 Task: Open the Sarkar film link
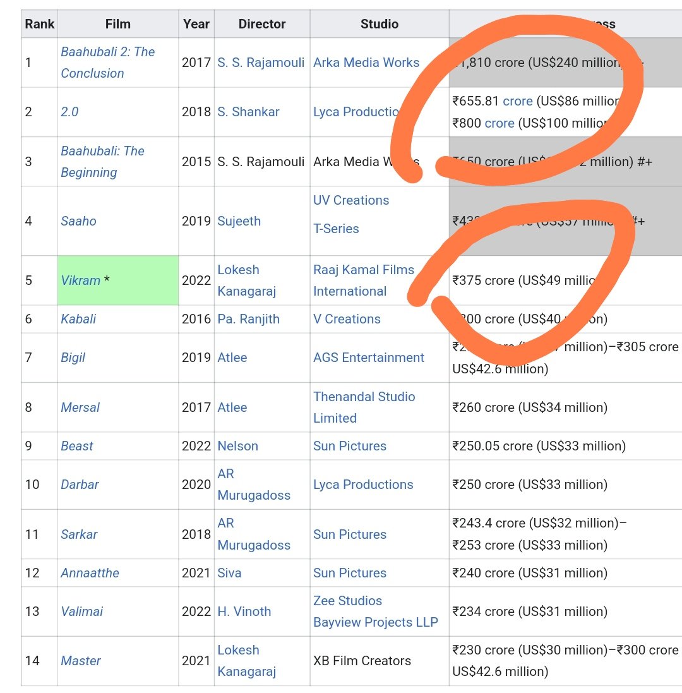coord(79,534)
